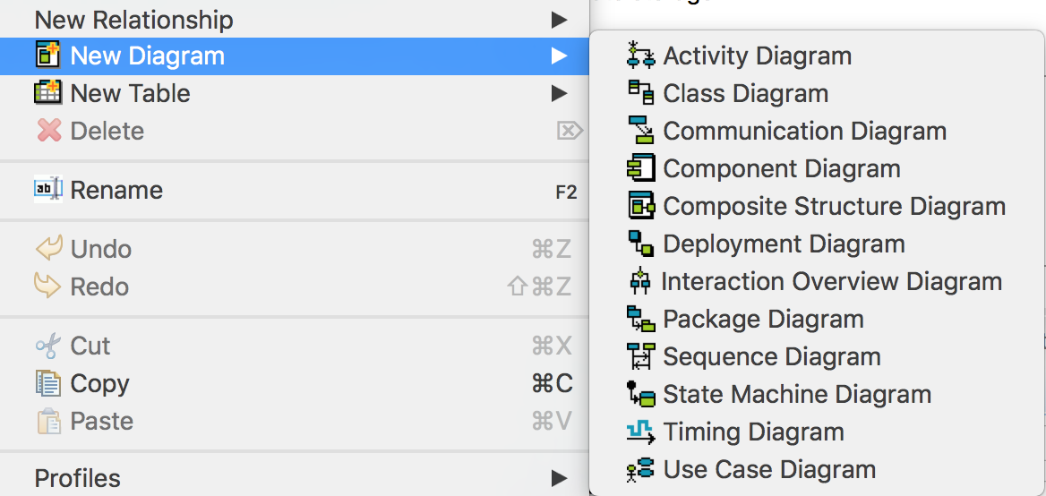Expand the New Relationship submenu arrow
1046x496 pixels.
[x=559, y=20]
